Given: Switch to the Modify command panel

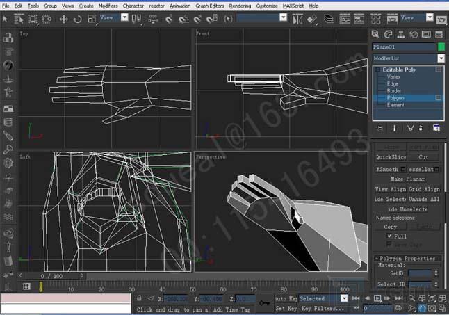Looking at the screenshot, I should coord(388,34).
